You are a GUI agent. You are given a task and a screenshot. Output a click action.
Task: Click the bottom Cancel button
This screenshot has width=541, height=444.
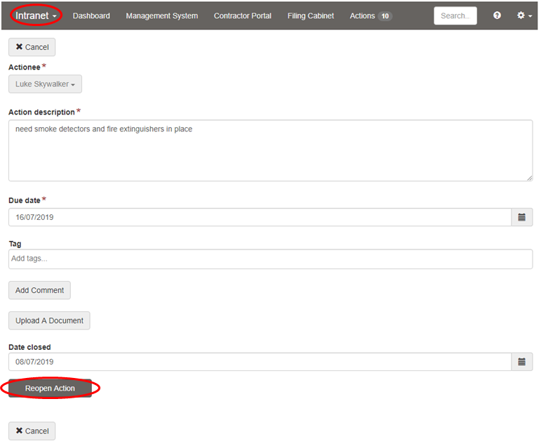point(32,431)
